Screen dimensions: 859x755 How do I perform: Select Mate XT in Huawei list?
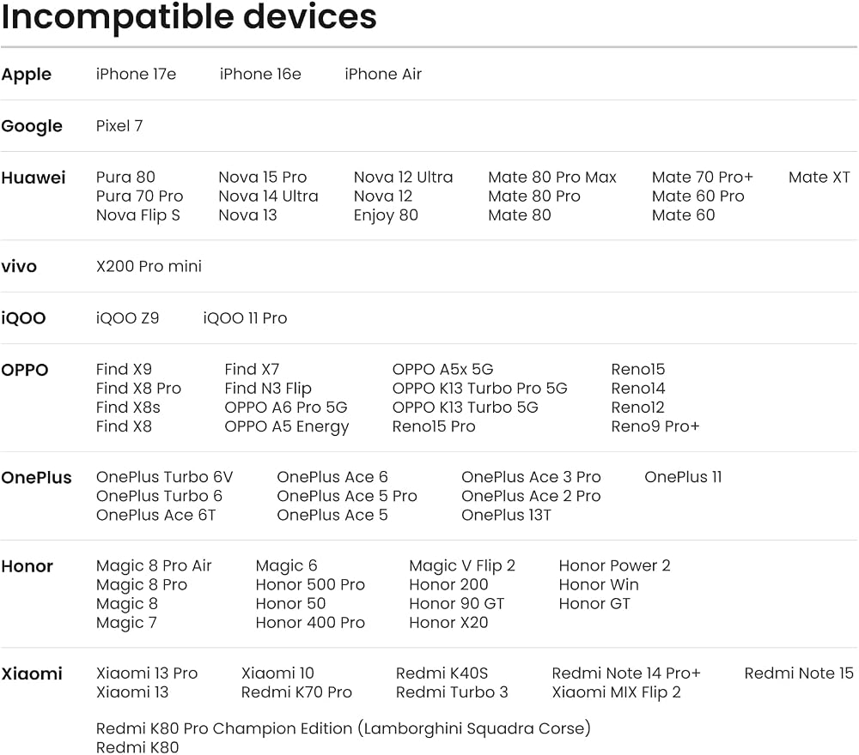point(819,178)
